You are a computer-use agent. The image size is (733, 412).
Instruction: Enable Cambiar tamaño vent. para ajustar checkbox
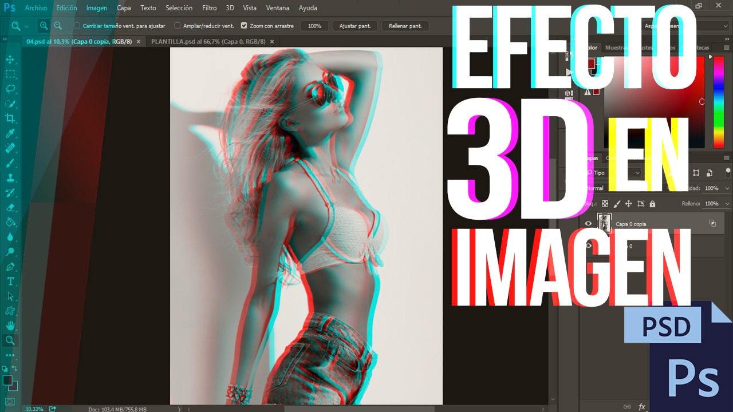pos(77,26)
